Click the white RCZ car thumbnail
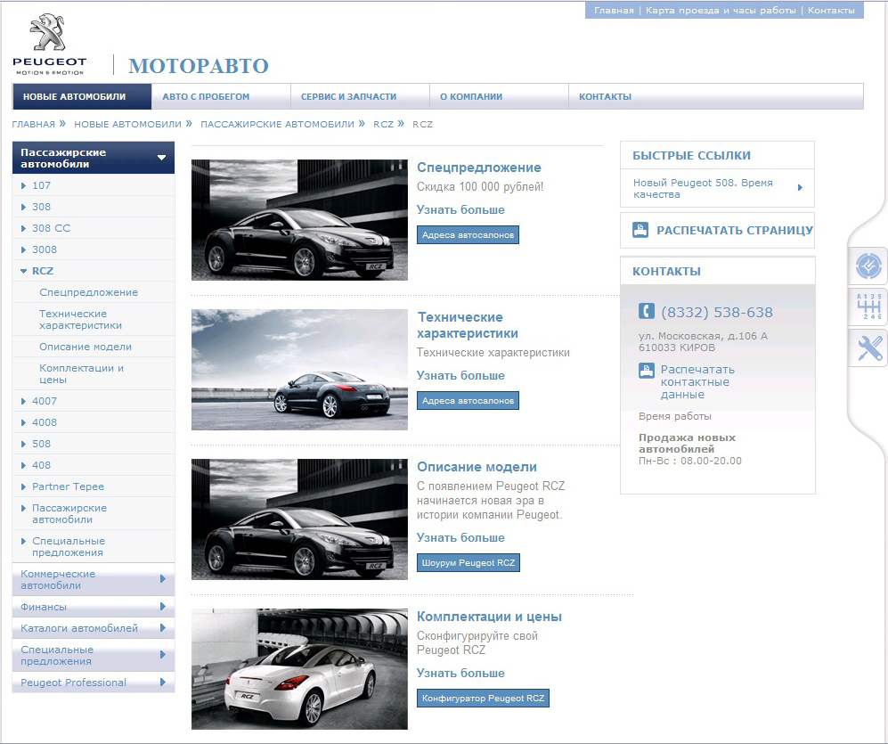The width and height of the screenshot is (888, 744). [x=299, y=668]
